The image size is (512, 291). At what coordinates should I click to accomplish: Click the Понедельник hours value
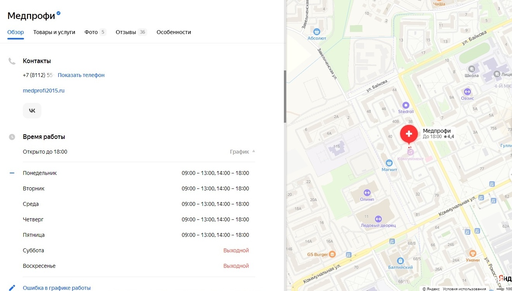(215, 173)
